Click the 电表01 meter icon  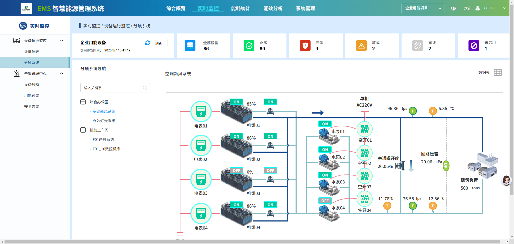tap(201, 111)
